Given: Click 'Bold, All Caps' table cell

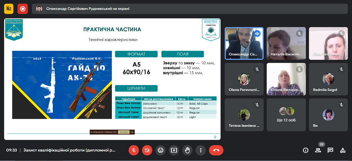Looking at the screenshot, I should (202, 104).
